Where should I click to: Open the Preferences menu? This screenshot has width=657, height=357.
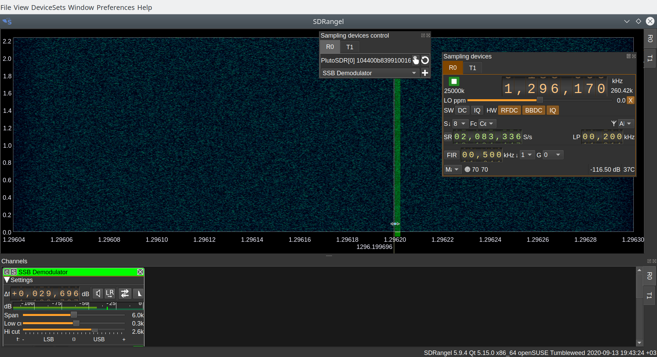(x=115, y=8)
